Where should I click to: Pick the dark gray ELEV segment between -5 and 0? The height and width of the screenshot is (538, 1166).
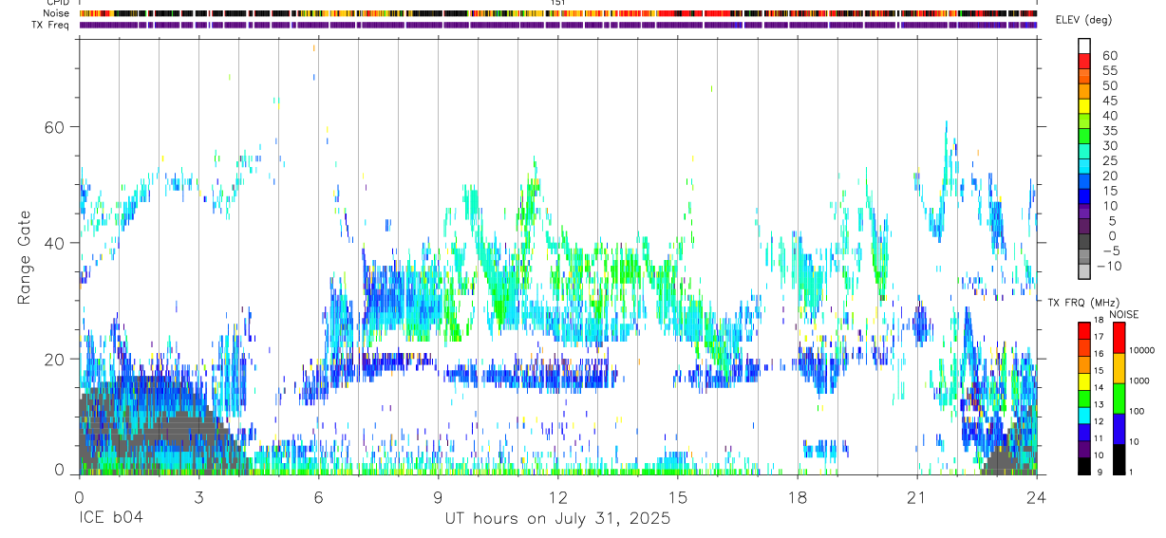pos(1084,243)
